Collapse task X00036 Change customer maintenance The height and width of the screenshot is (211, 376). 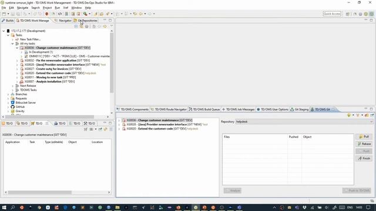17,48
